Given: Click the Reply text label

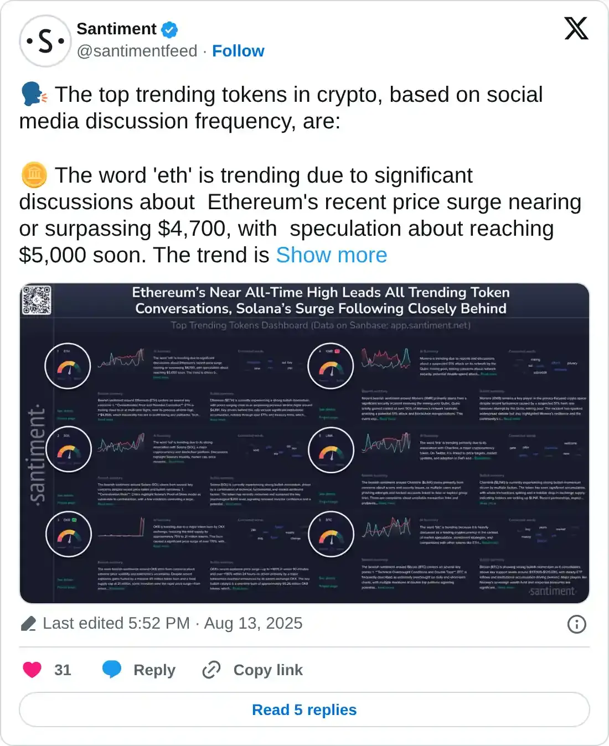Looking at the screenshot, I should pyautogui.click(x=154, y=670).
